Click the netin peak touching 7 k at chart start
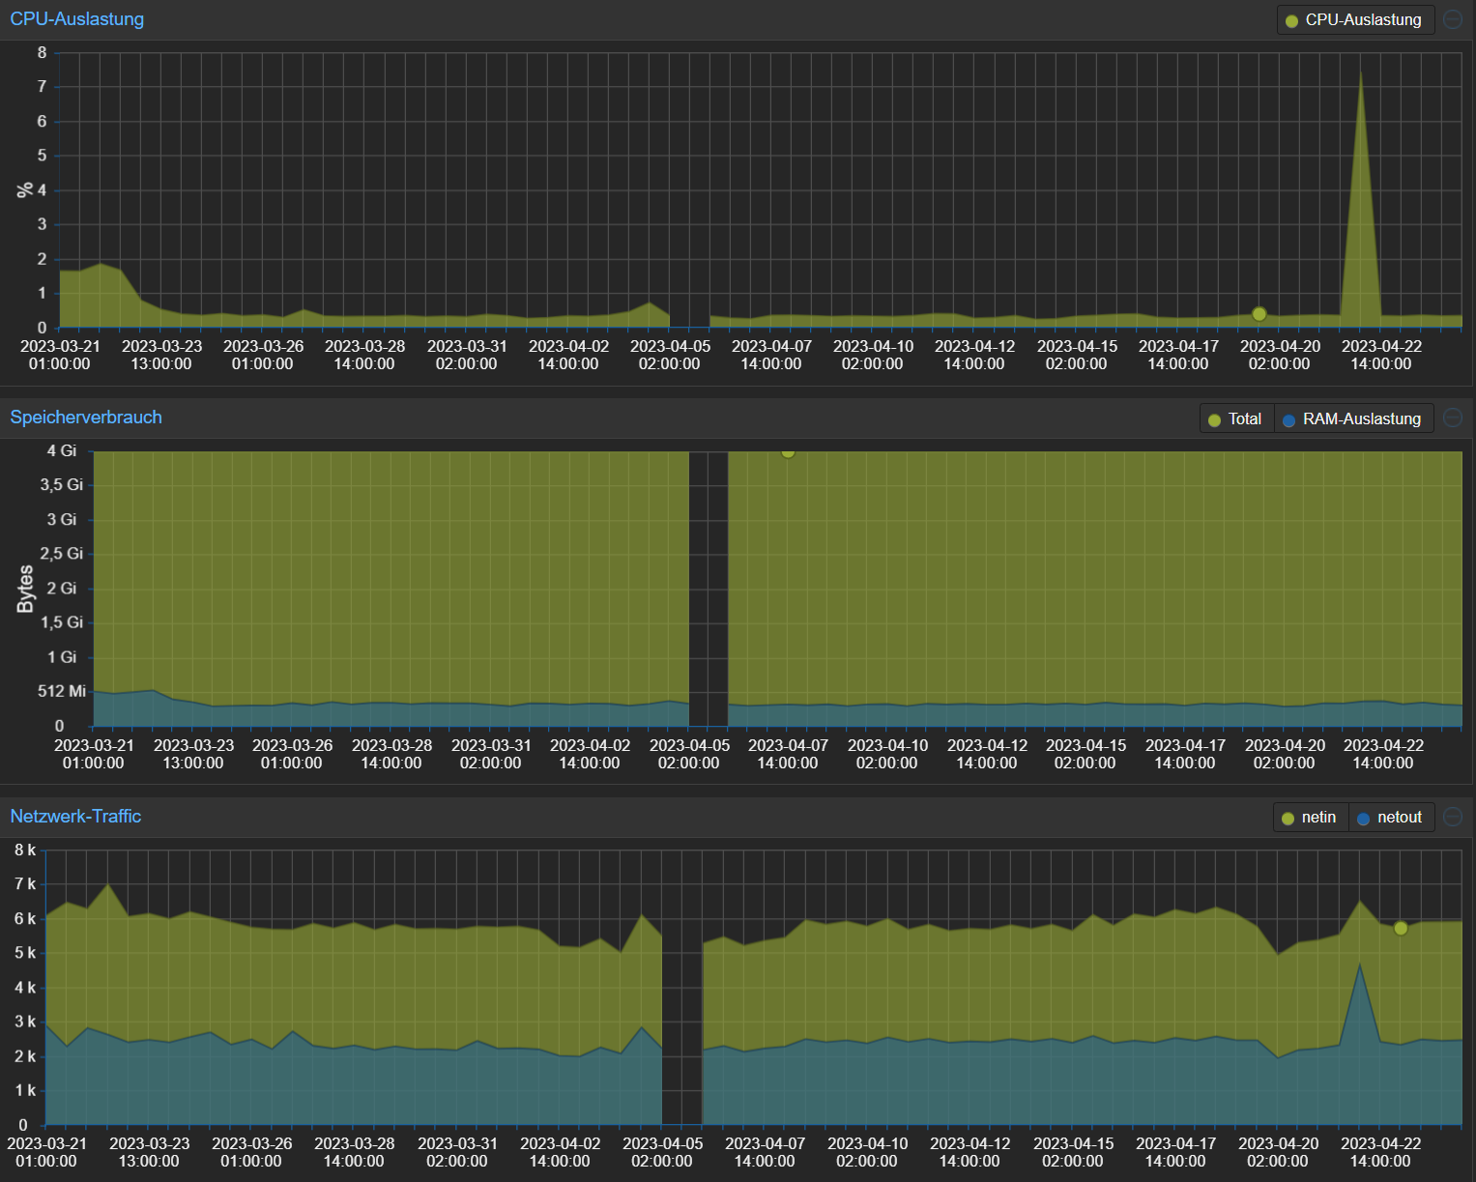The image size is (1476, 1182). click(x=107, y=884)
